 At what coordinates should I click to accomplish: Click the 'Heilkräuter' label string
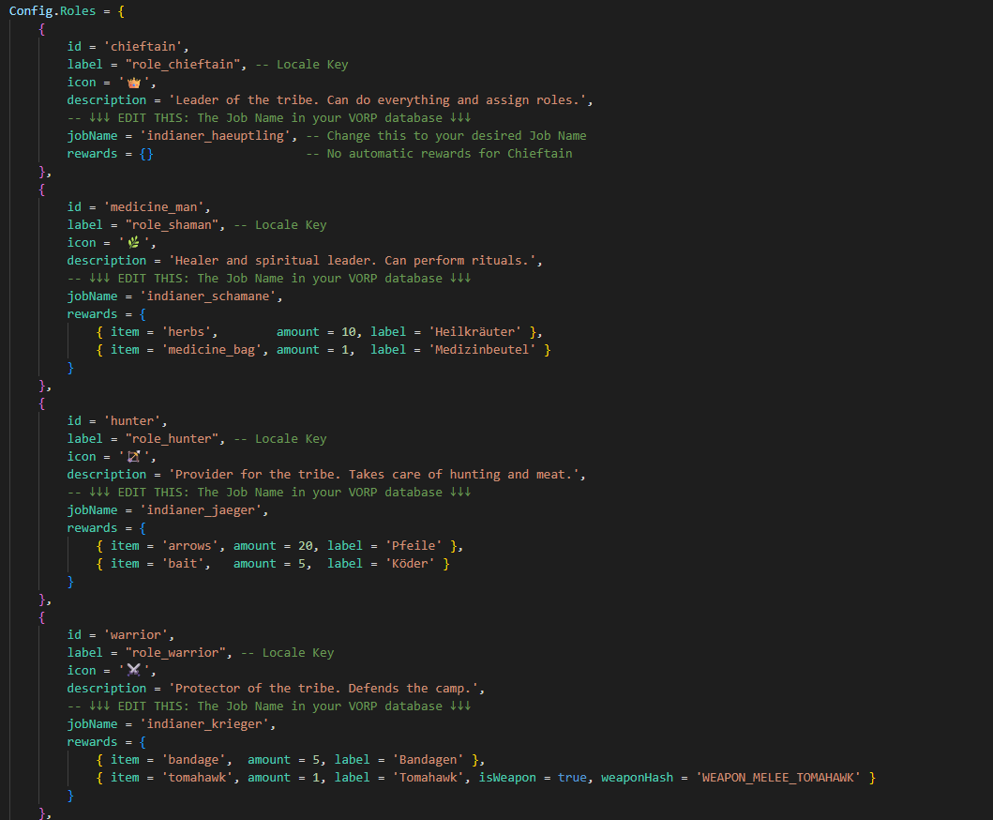475,332
